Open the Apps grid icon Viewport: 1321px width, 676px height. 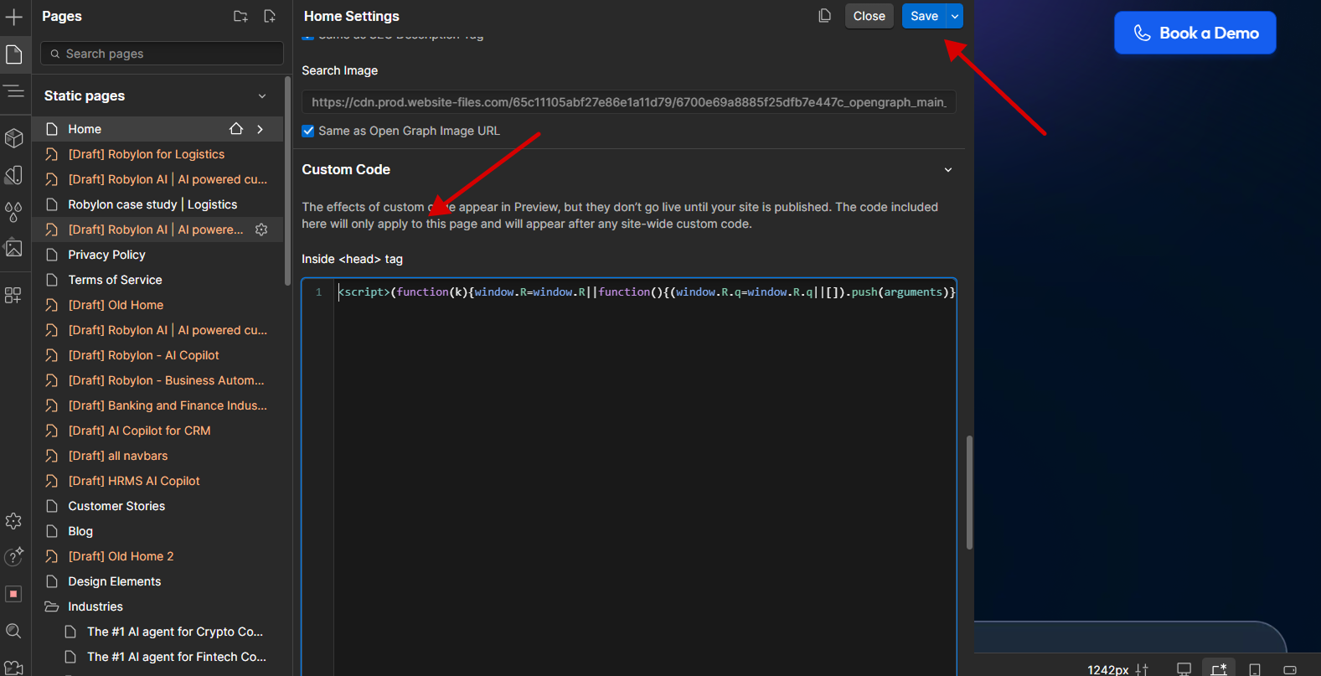[x=14, y=295]
